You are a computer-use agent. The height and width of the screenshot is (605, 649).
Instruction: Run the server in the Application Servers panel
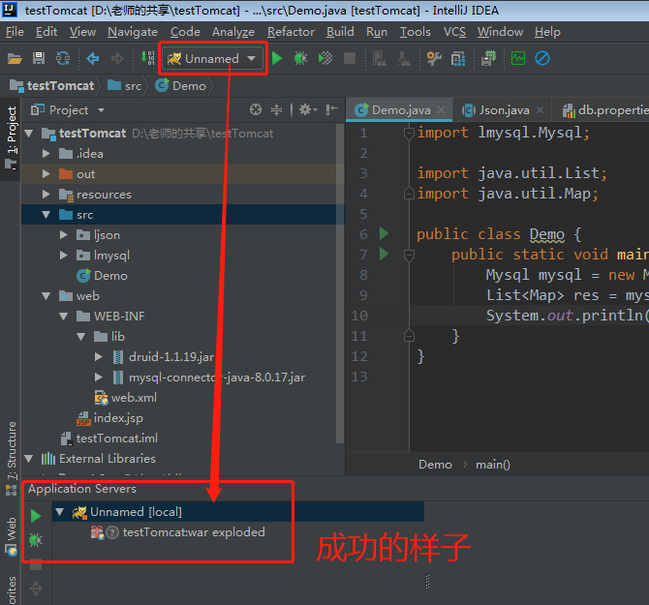coord(36,516)
